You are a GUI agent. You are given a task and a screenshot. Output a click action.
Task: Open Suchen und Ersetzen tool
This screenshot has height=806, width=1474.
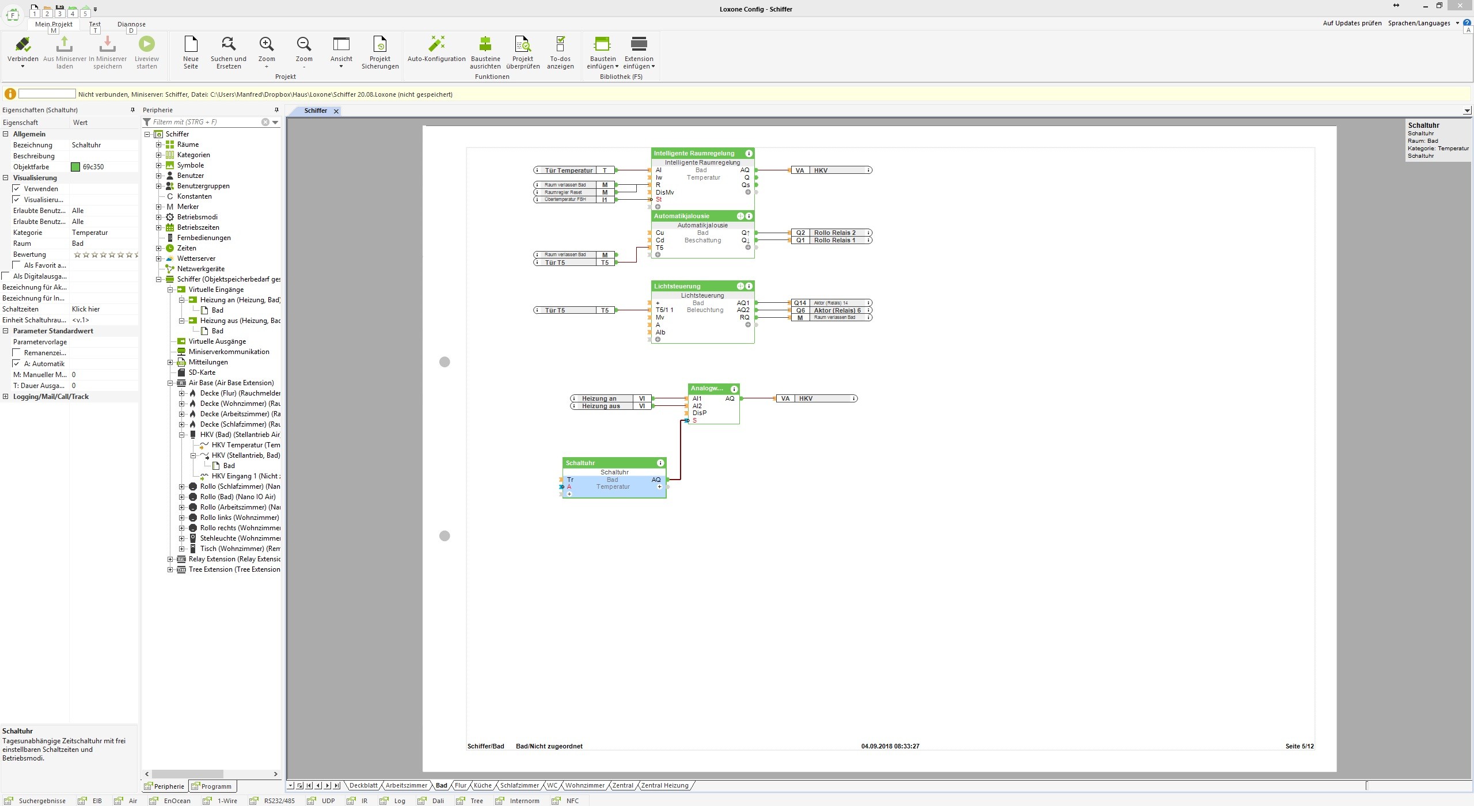(x=228, y=44)
